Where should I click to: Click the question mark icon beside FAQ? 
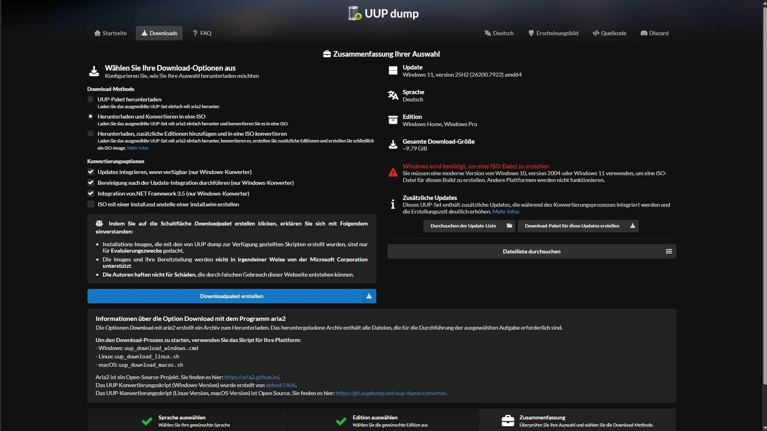(195, 33)
